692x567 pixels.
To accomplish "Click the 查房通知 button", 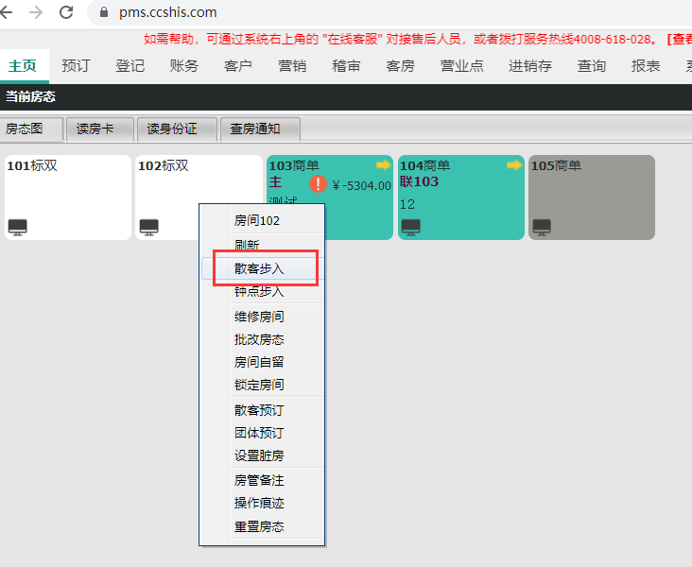I will tap(260, 129).
